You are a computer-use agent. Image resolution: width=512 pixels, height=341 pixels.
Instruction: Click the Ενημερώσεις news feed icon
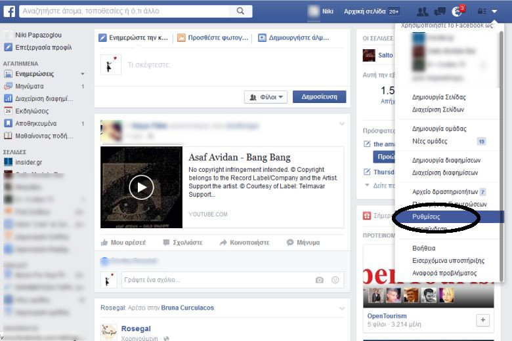8,73
